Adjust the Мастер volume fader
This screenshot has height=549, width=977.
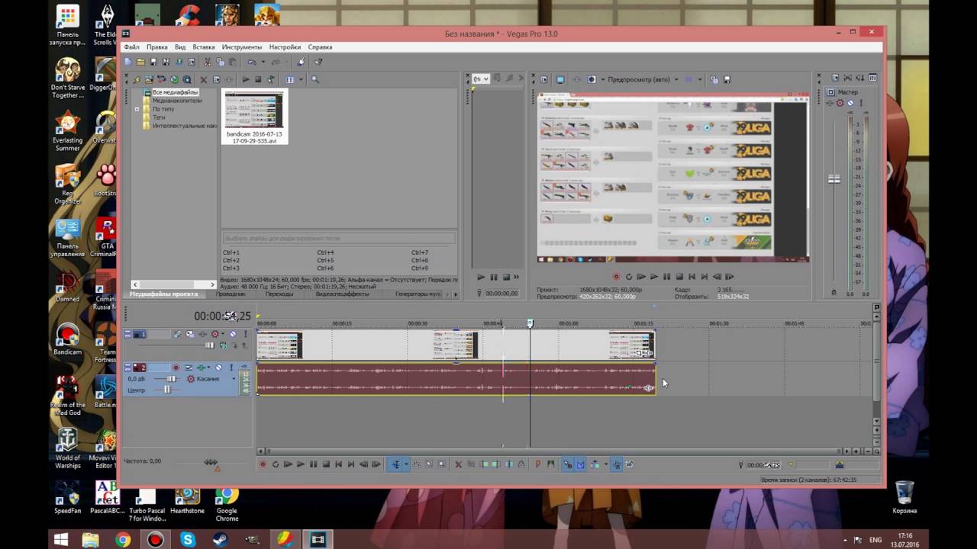pyautogui.click(x=834, y=178)
